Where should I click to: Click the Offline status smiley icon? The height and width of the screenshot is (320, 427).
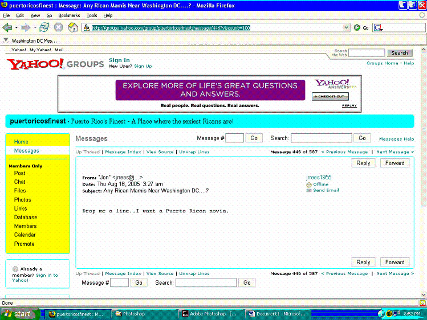(309, 184)
